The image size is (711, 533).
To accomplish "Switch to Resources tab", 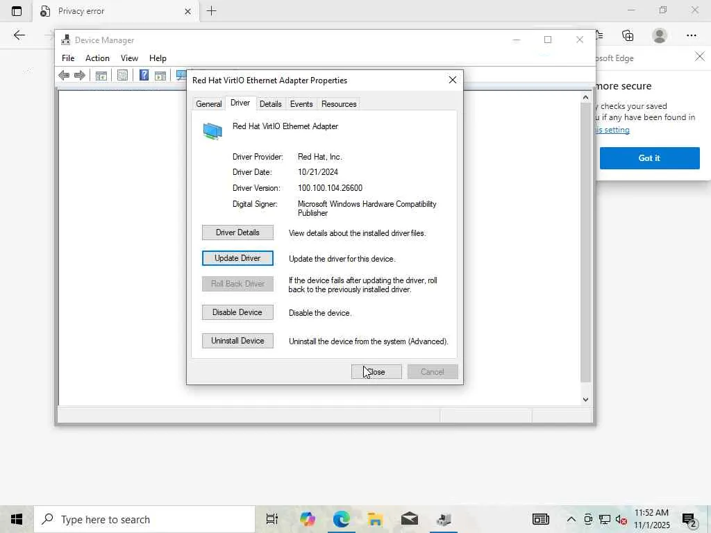I will [x=339, y=104].
